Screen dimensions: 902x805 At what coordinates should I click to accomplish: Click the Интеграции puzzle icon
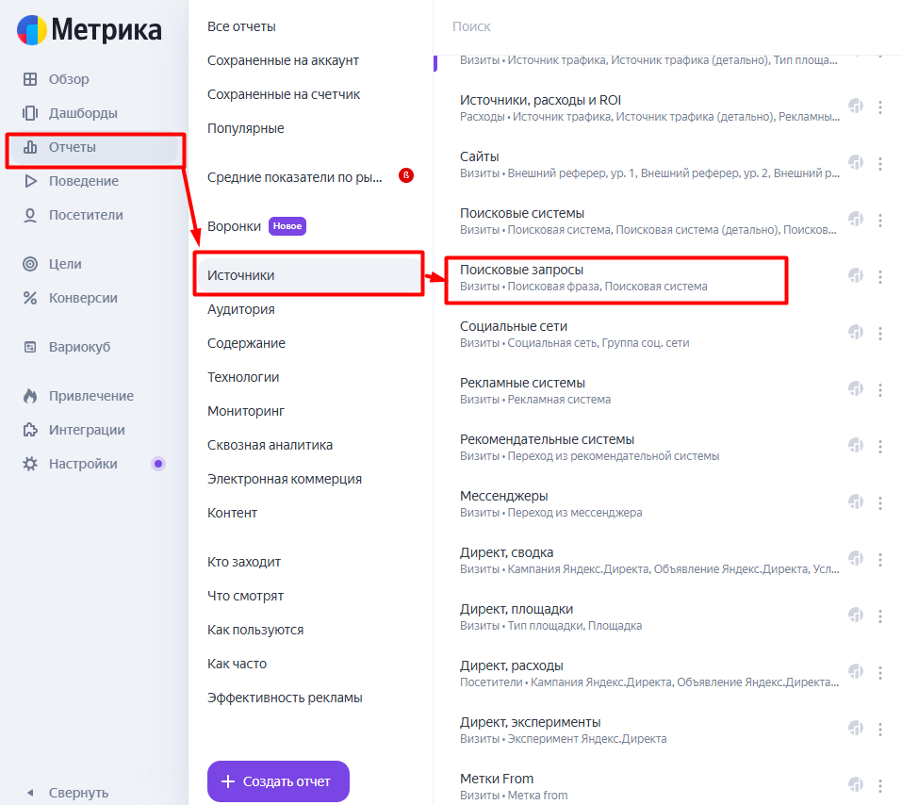[x=30, y=430]
